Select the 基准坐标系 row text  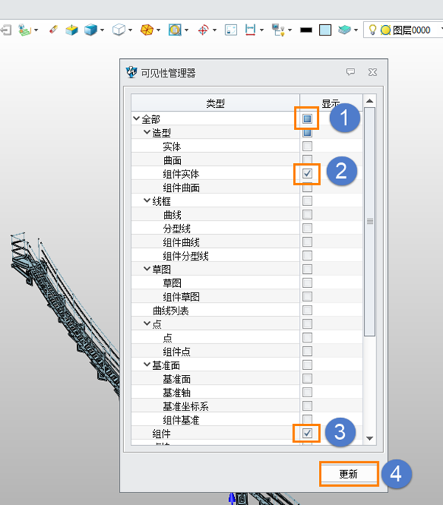click(185, 407)
